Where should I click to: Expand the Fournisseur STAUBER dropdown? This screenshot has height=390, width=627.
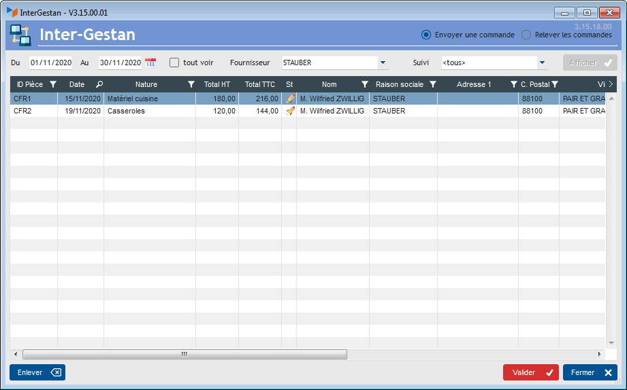pos(383,63)
